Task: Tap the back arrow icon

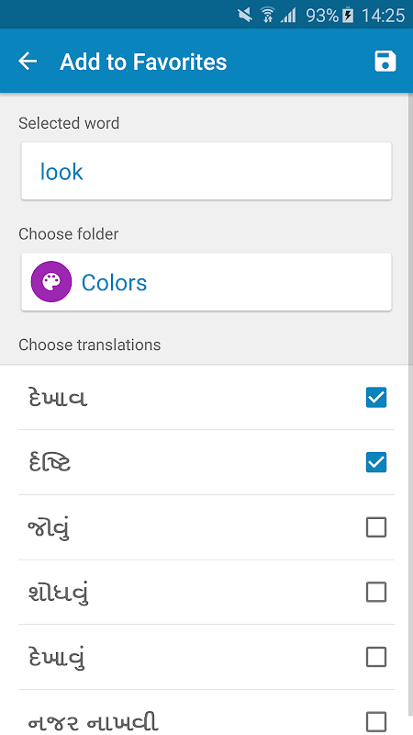Action: pos(28,62)
